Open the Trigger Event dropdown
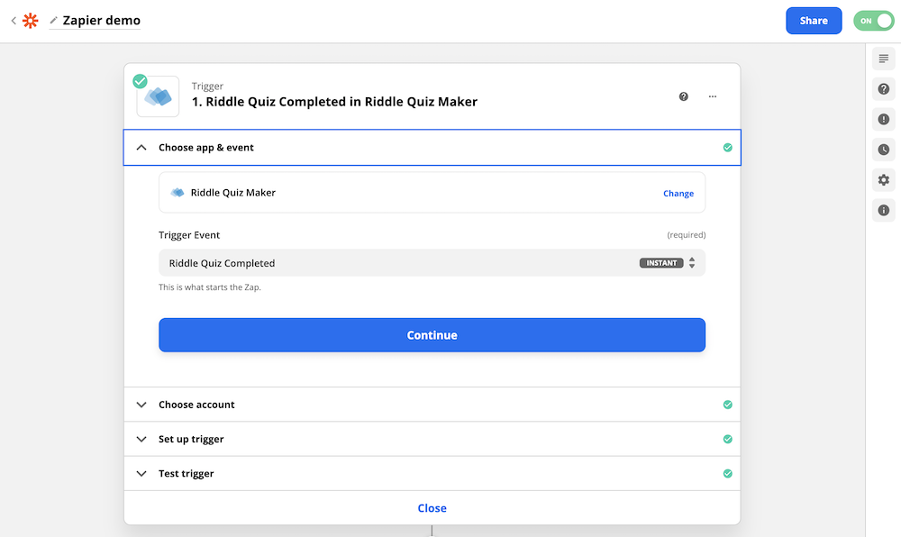 432,263
